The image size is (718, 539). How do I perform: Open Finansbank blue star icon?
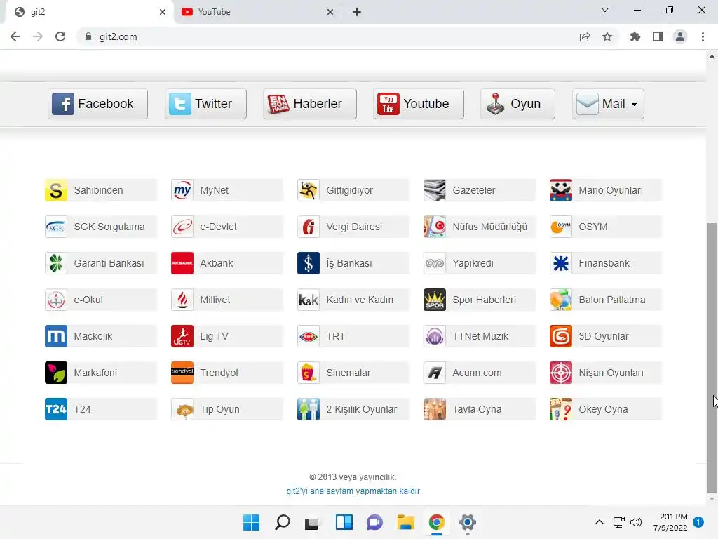click(x=561, y=263)
